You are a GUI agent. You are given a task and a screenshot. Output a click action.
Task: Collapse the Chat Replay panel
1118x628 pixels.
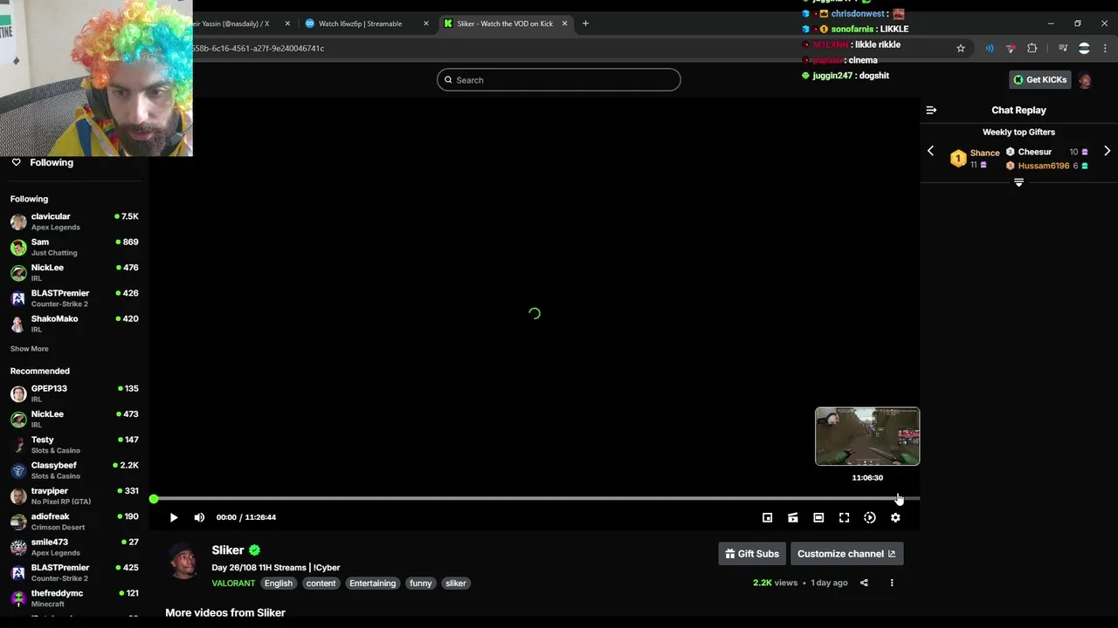[x=931, y=110]
